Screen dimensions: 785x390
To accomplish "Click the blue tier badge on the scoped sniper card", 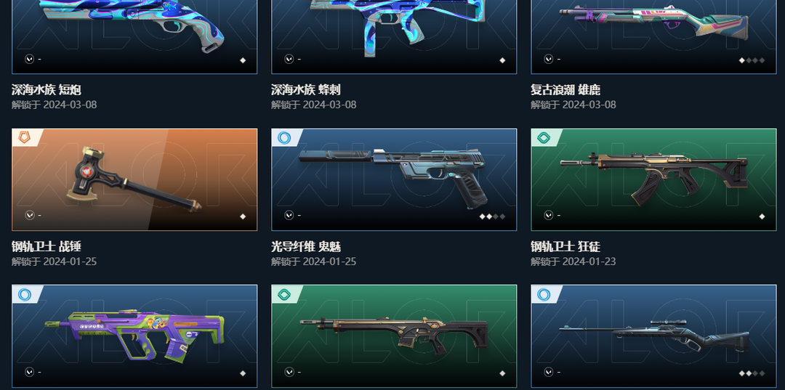I will point(544,294).
